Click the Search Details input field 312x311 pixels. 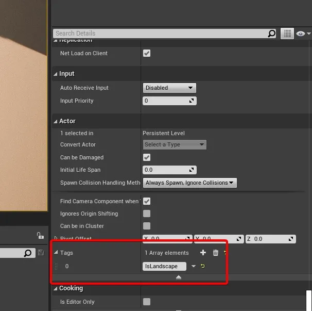tap(160, 34)
